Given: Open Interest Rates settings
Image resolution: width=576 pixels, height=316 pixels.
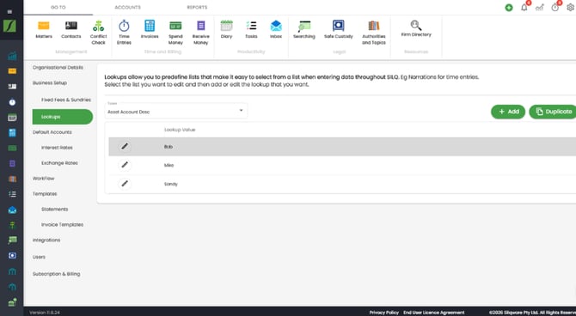Looking at the screenshot, I should [x=57, y=148].
